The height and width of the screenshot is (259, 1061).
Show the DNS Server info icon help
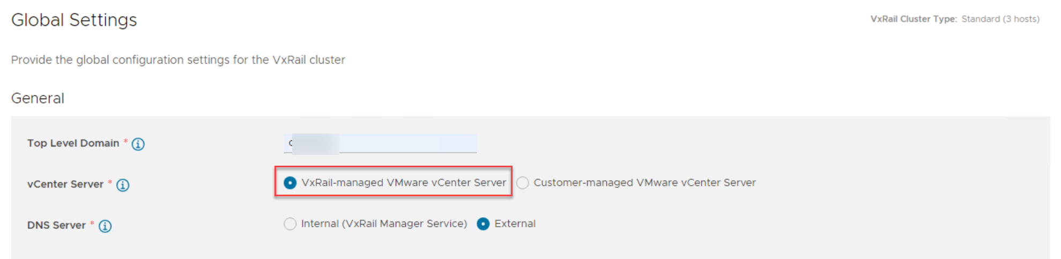click(105, 226)
